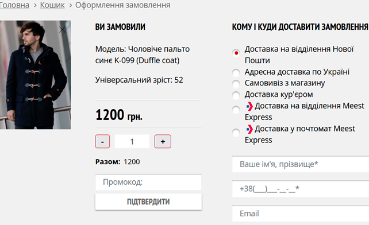Click the ВИ ЗАМОВИЛИ heading
This screenshot has width=369, height=225.
tap(120, 27)
